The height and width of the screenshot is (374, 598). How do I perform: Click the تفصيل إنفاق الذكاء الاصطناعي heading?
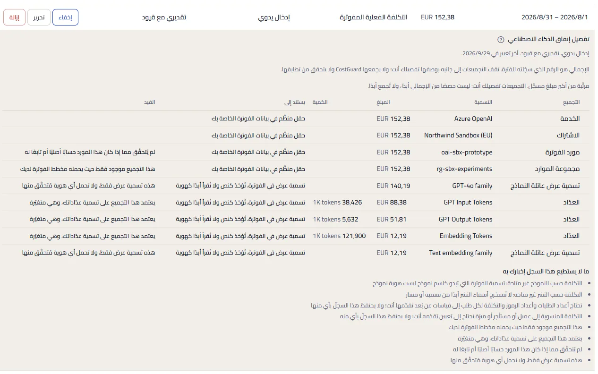[548, 40]
